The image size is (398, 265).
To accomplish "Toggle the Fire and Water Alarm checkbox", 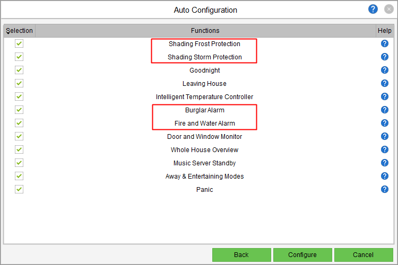I will (19, 123).
